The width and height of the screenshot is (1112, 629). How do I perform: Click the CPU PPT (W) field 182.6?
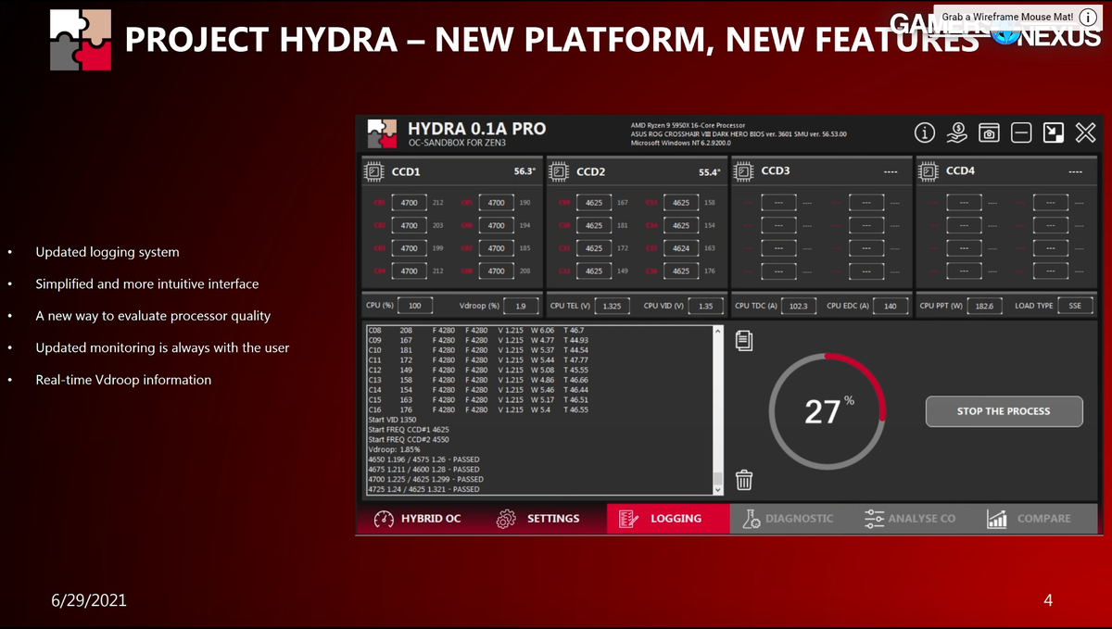(x=983, y=306)
